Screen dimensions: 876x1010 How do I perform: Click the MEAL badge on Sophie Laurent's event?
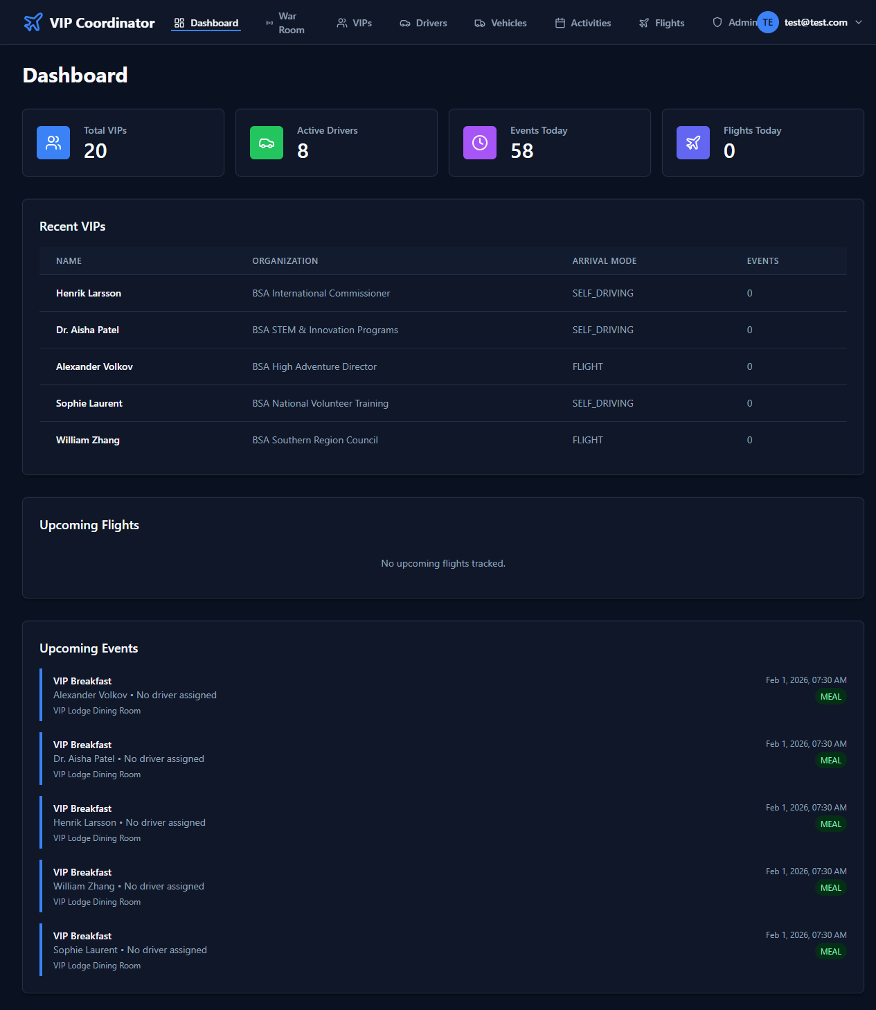click(830, 951)
